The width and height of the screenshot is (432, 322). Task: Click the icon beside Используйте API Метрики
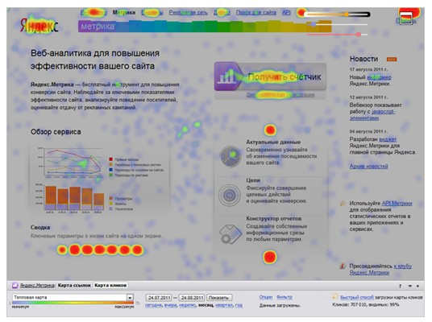click(343, 204)
